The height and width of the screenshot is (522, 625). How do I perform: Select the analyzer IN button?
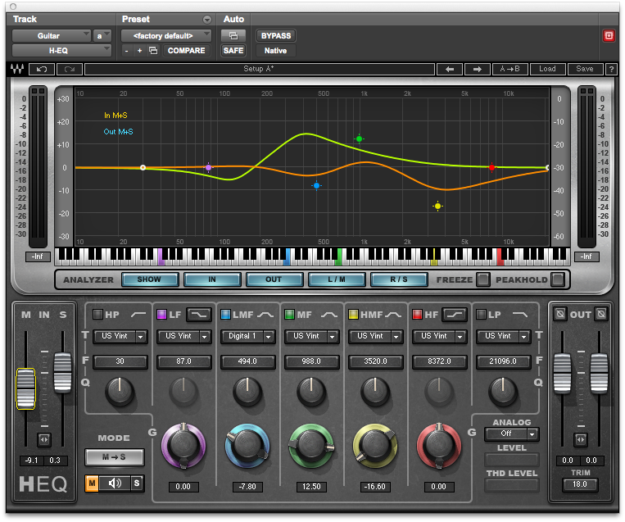click(212, 279)
